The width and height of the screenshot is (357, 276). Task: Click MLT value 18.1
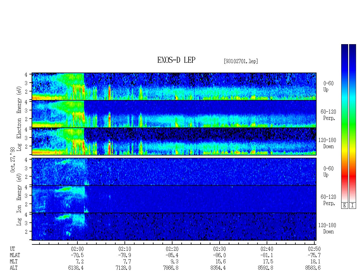tap(315, 262)
